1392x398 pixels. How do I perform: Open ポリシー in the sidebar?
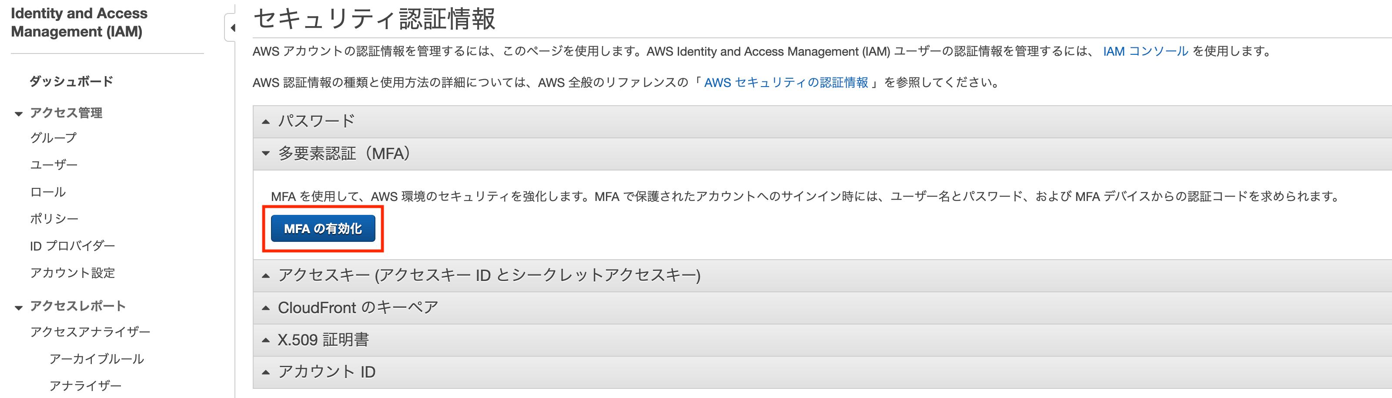pos(54,219)
